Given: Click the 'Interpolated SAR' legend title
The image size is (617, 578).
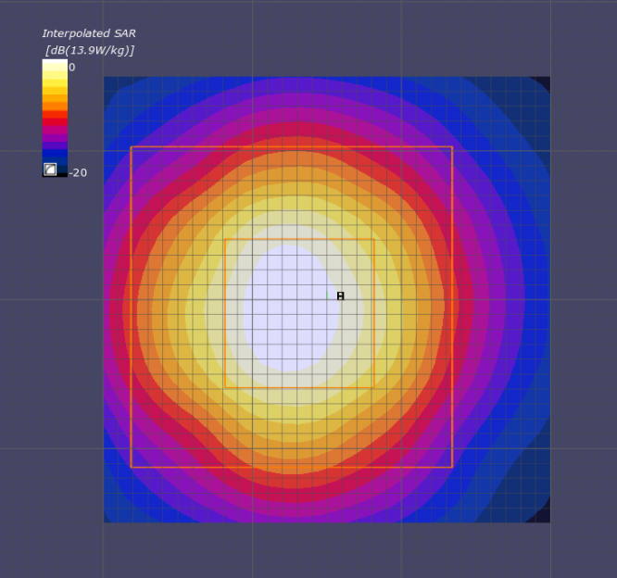Looking at the screenshot, I should tap(89, 33).
